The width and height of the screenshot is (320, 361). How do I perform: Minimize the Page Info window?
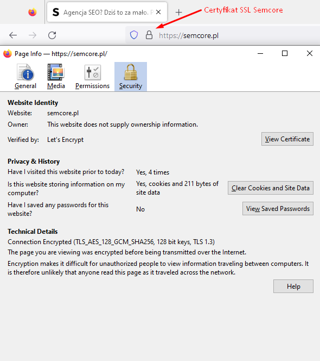(260, 53)
